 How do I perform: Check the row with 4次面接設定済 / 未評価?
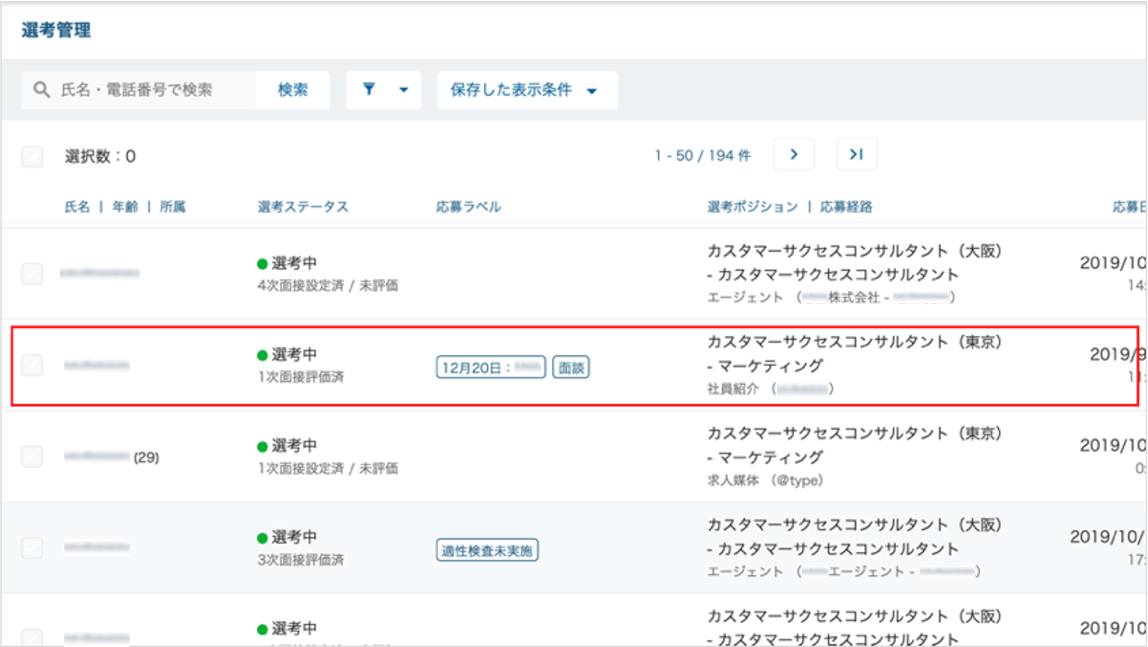click(x=32, y=273)
